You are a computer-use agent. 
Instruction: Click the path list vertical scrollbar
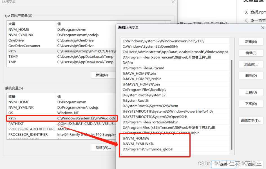point(232,104)
